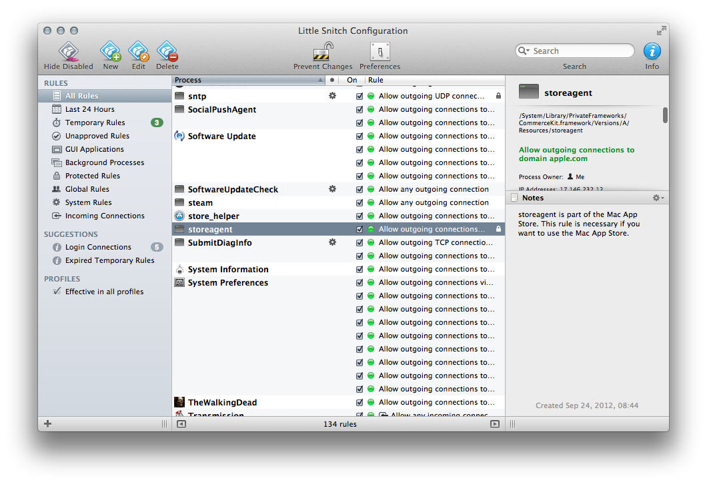
Task: Click the SoftwareUpdateCheck gear icon
Action: [x=332, y=188]
